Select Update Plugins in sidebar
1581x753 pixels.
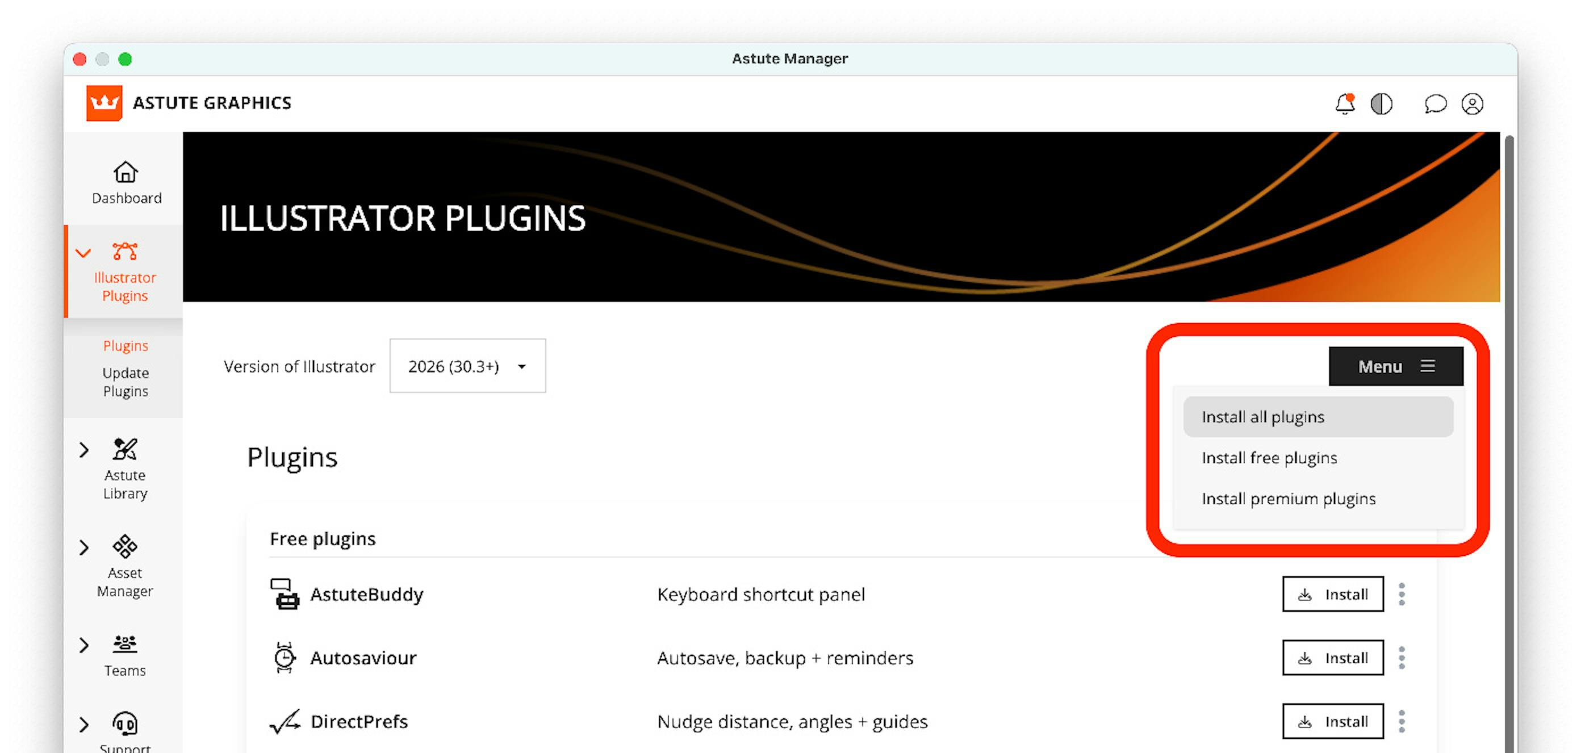[125, 382]
